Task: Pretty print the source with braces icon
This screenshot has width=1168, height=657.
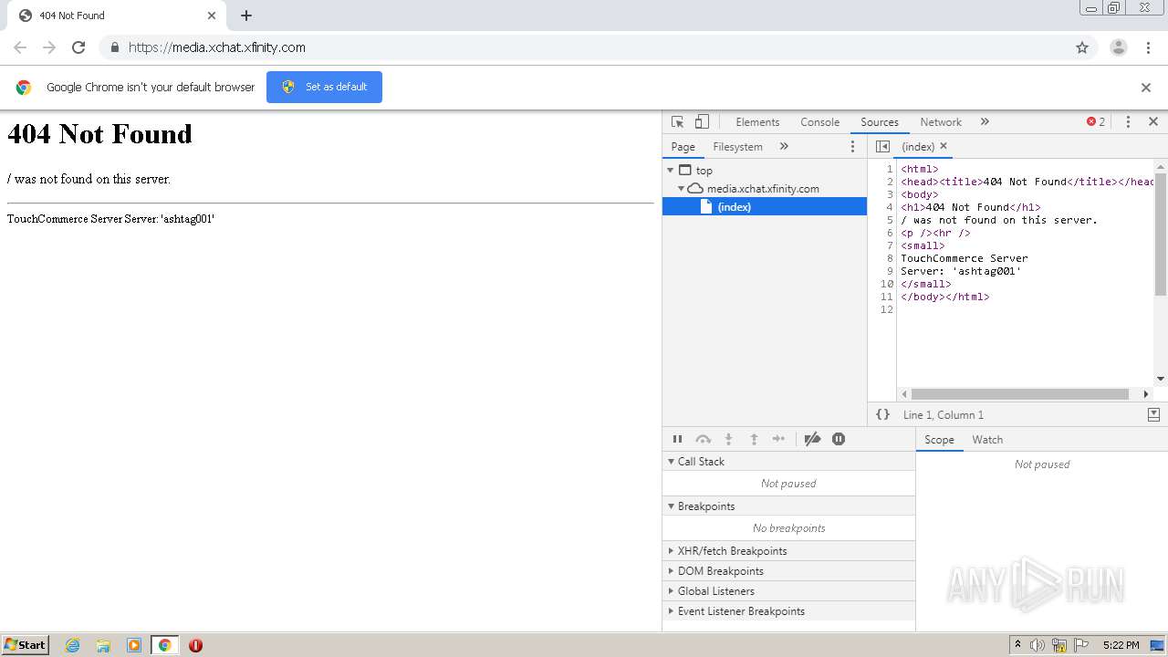Action: tap(882, 414)
